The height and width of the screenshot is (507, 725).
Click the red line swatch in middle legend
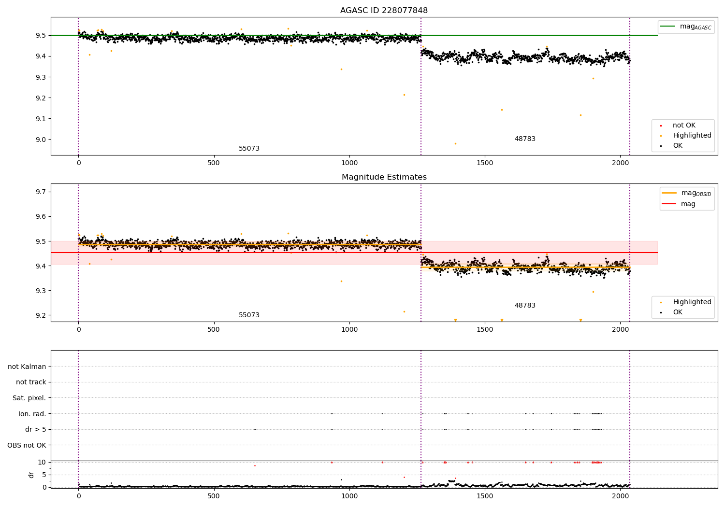tap(669, 204)
